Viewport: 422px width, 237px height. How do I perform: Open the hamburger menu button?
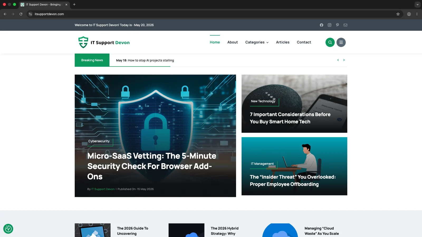[x=341, y=42]
